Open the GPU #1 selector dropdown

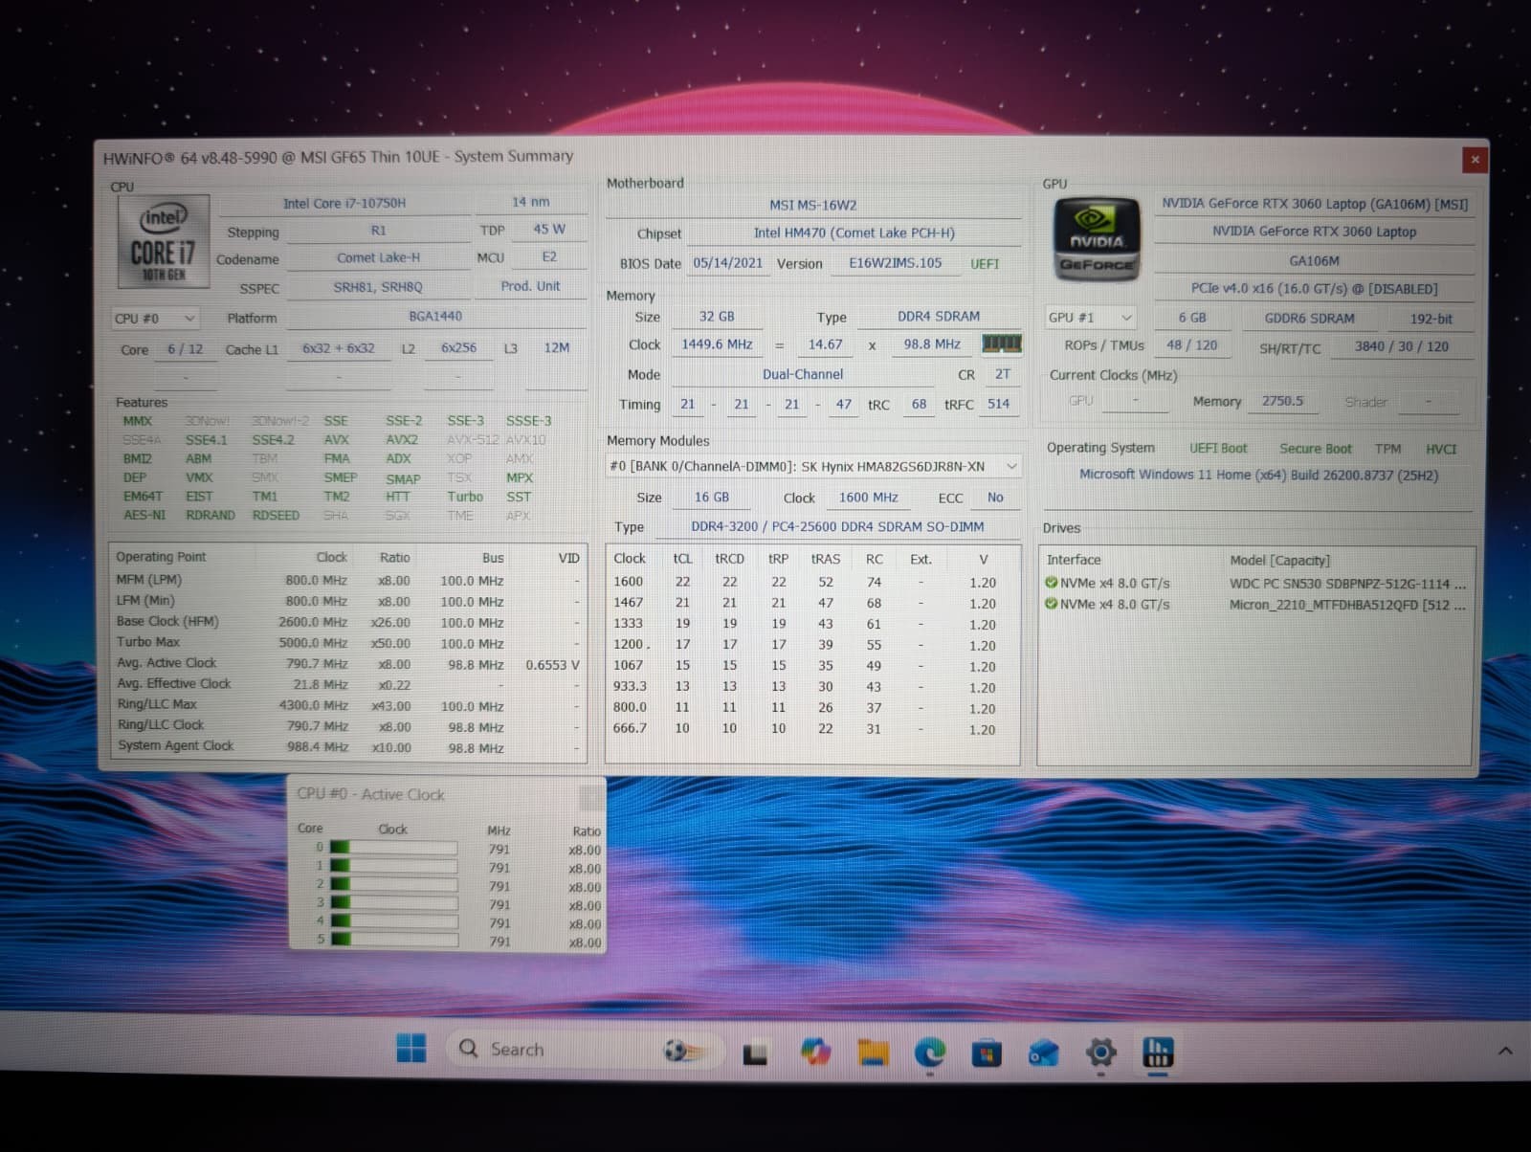coord(1091,317)
